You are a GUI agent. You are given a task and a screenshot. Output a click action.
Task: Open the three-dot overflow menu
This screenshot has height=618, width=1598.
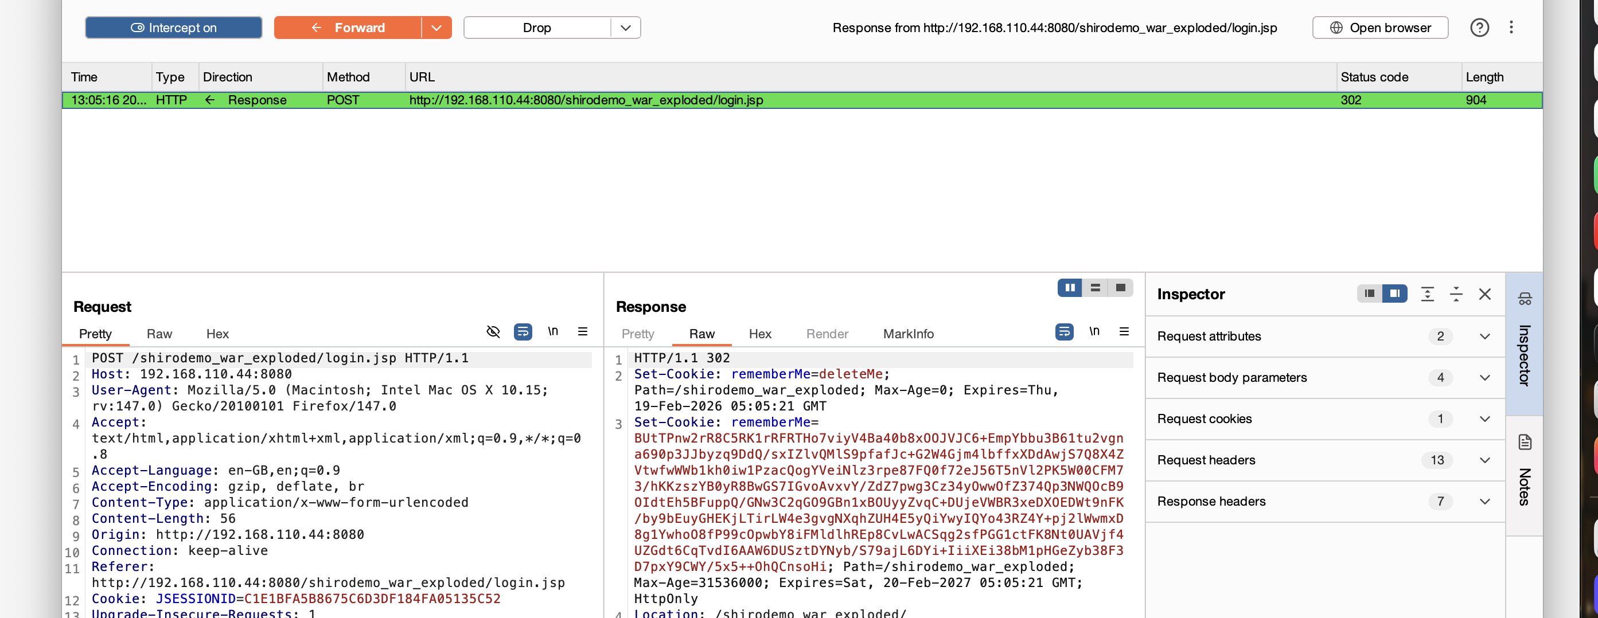[x=1512, y=28]
